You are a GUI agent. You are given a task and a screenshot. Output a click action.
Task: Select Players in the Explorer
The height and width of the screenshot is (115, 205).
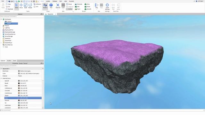[6, 26]
